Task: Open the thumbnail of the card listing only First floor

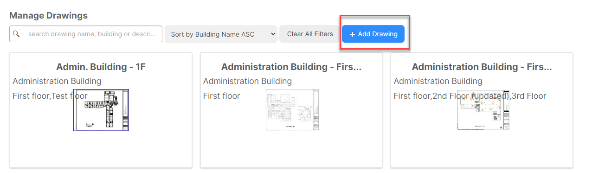Action: point(292,110)
